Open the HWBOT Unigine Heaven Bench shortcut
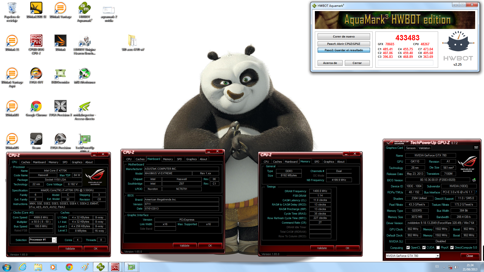This screenshot has width=484, height=272. coord(84,45)
